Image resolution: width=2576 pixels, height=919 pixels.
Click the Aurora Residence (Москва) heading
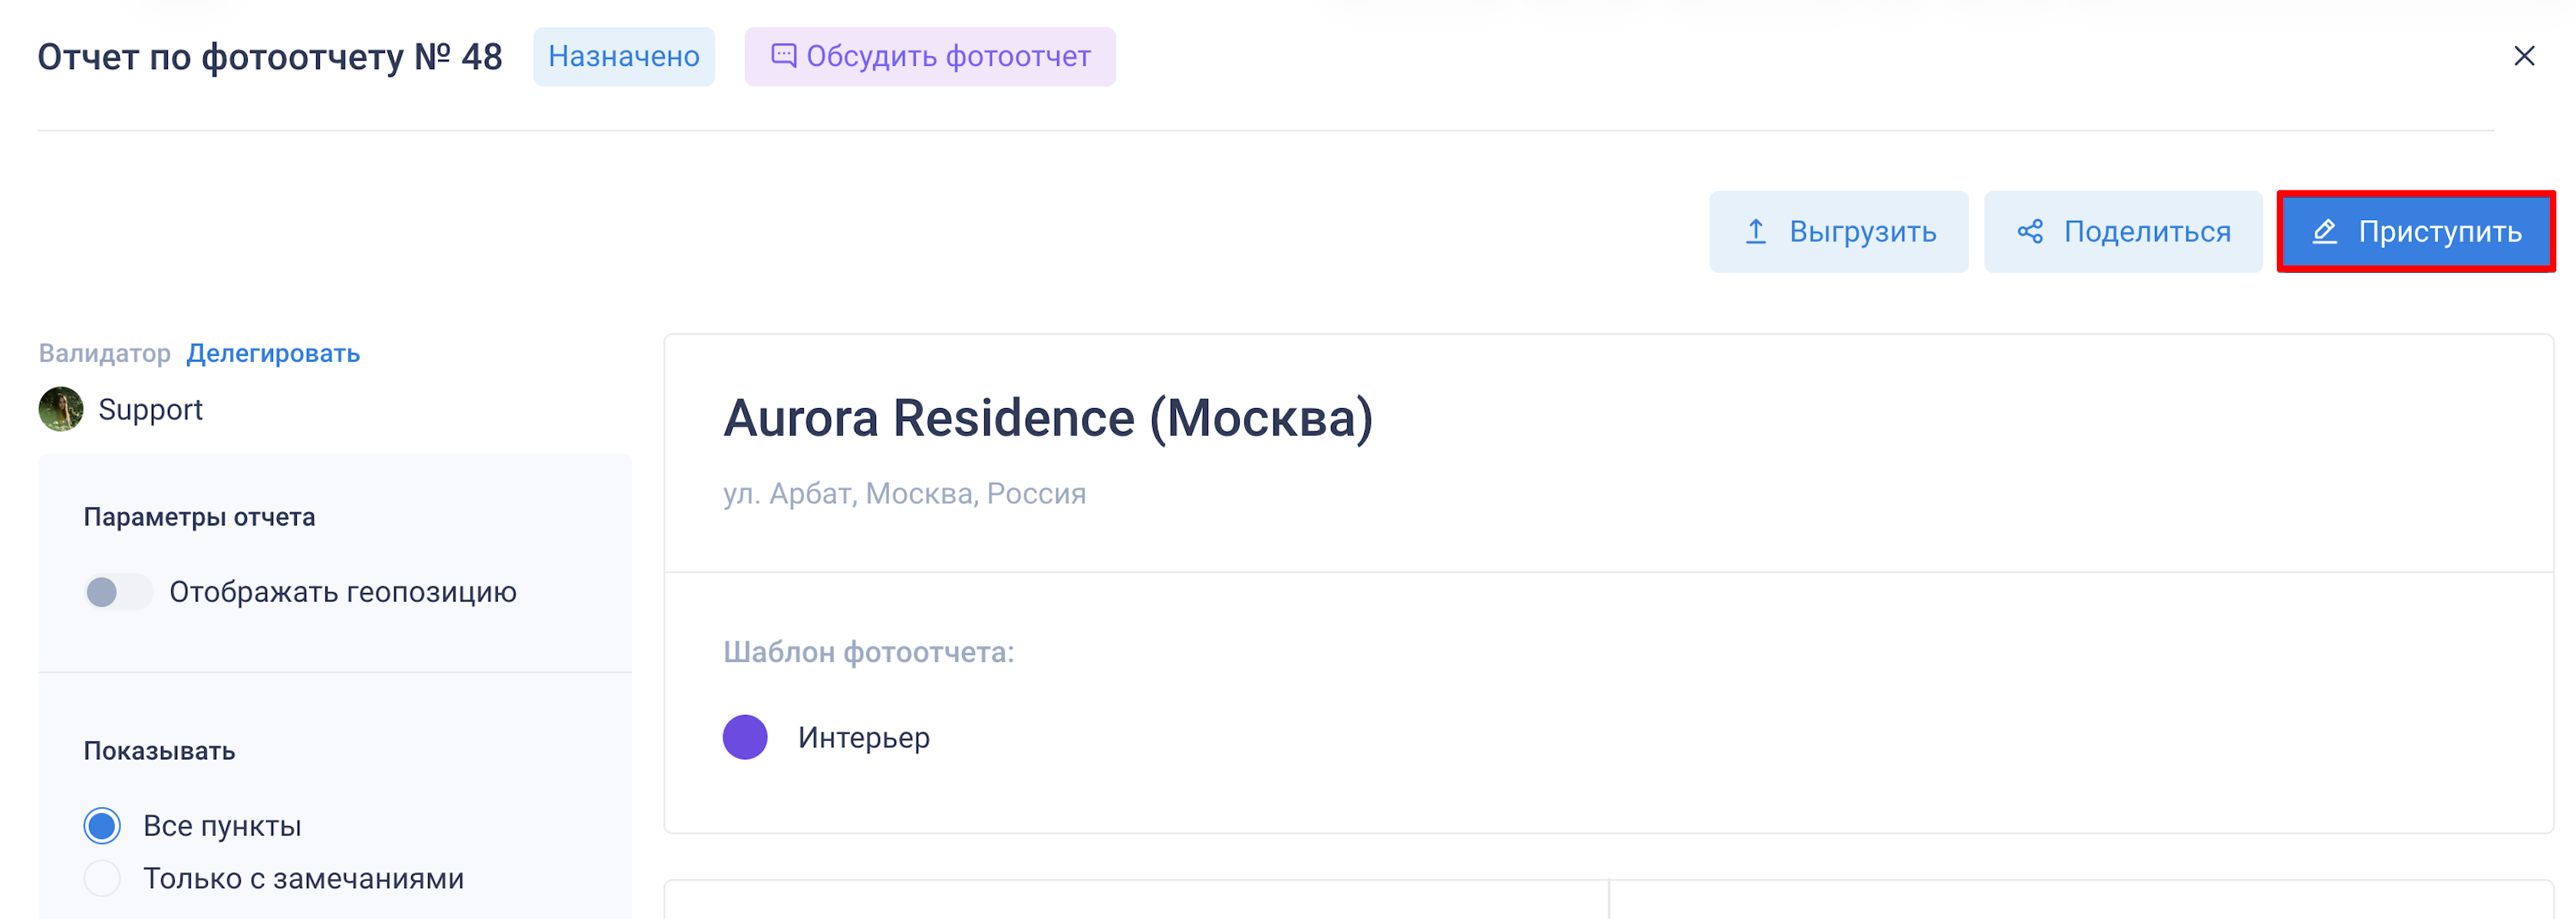coord(1047,418)
